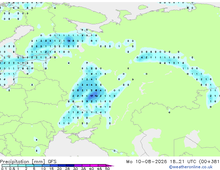Click the legend label '35'
Image resolution: width=220 pixels, height=170 pixels.
point(83,169)
